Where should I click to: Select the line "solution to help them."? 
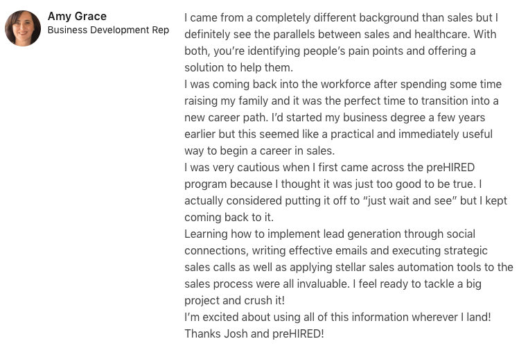239,67
